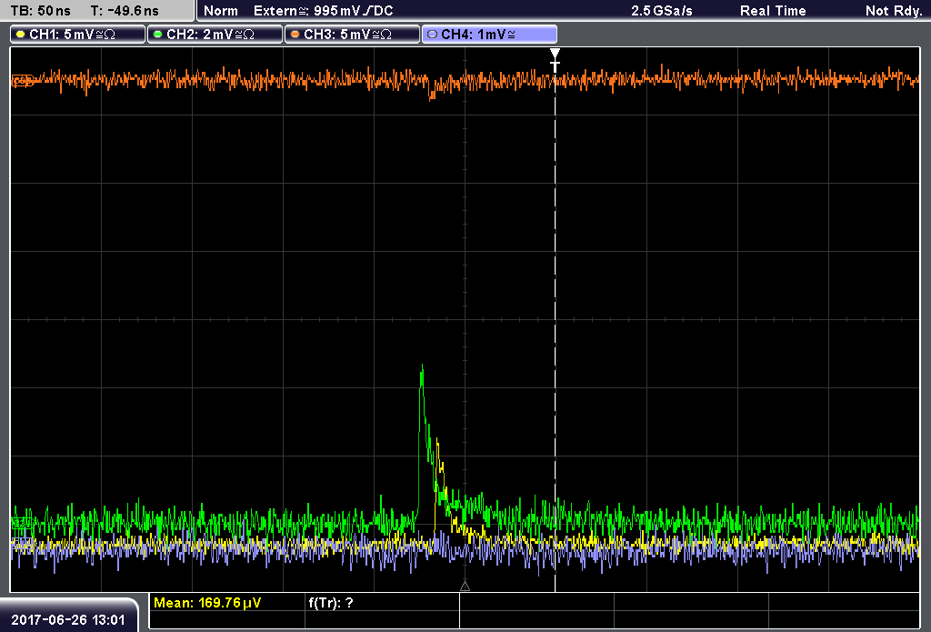
Task: Click the time reference triangle at grid bottom
Action: click(465, 587)
